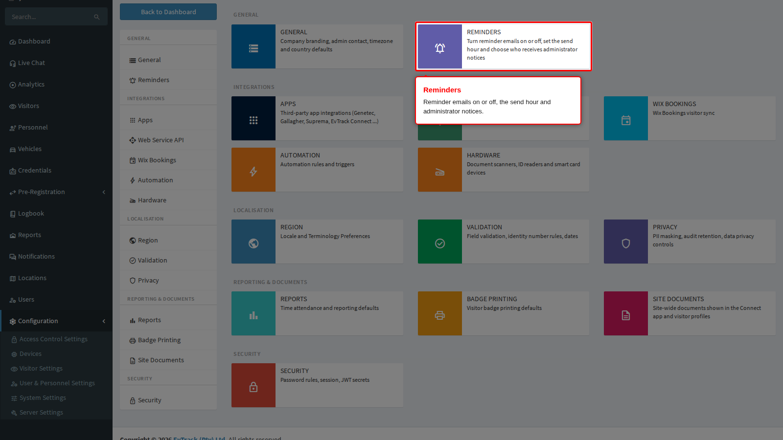Open Credentials in the sidebar
This screenshot has width=783, height=440.
[x=56, y=171]
